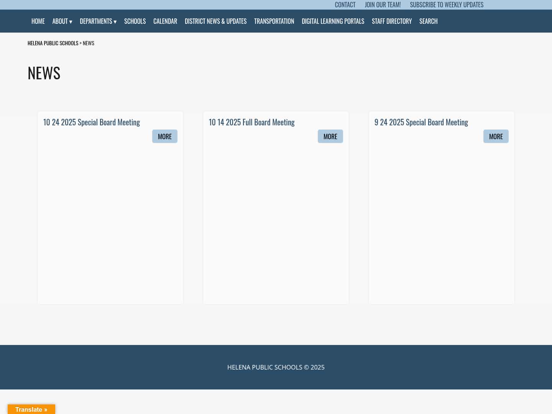Screen dimensions: 552x414
Task: Click MORE under 10 24 2025 Special Board Meeting
Action: click(x=164, y=136)
